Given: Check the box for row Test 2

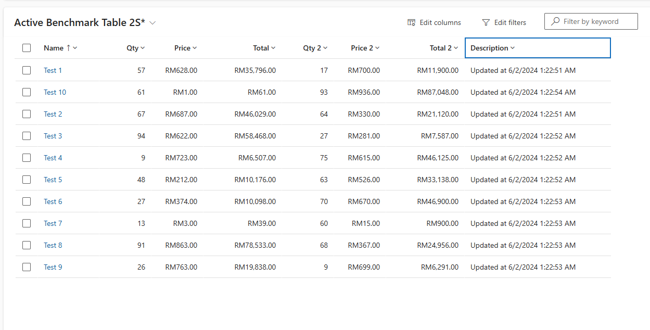Looking at the screenshot, I should tap(27, 114).
